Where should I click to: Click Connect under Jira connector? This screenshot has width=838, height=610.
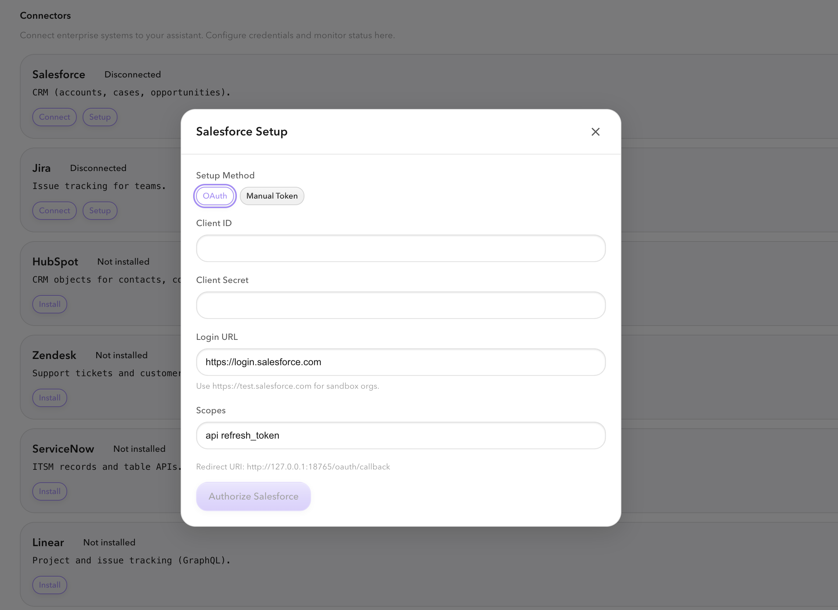click(x=54, y=210)
